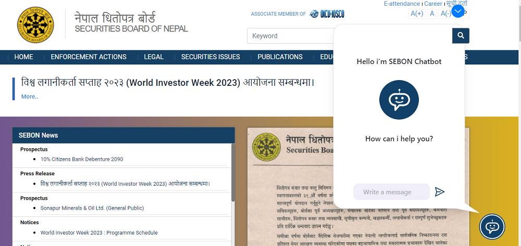Screen dimensions: 521x246
Task: Open 10% Citizens Bank Debenture 2090
Action: click(82, 159)
